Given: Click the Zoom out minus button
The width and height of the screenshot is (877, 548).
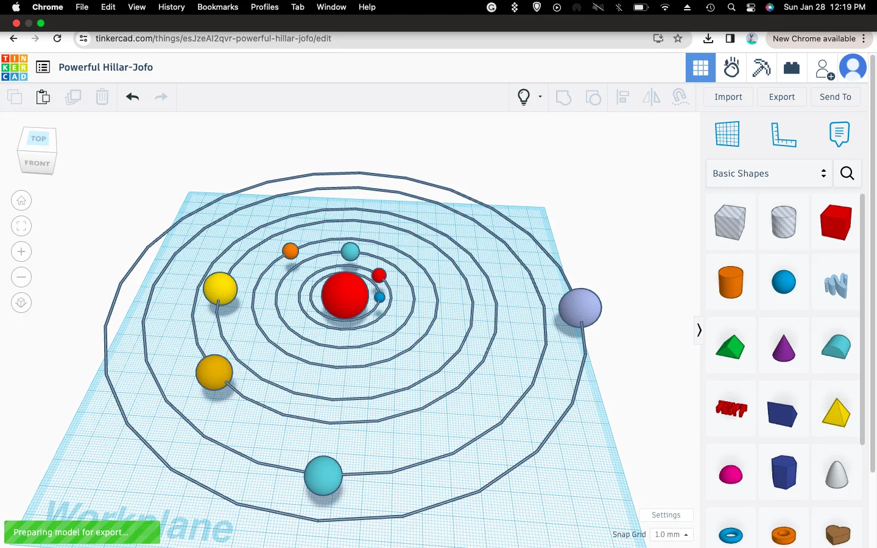Looking at the screenshot, I should click(21, 277).
